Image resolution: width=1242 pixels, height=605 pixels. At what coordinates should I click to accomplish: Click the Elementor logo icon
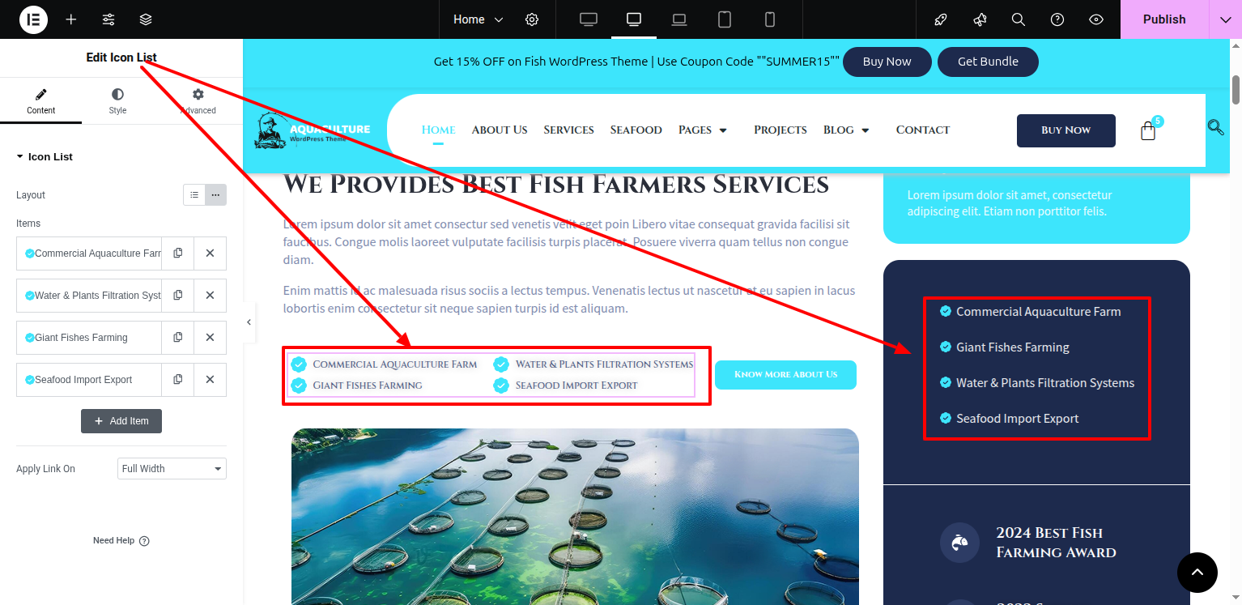pyautogui.click(x=33, y=19)
